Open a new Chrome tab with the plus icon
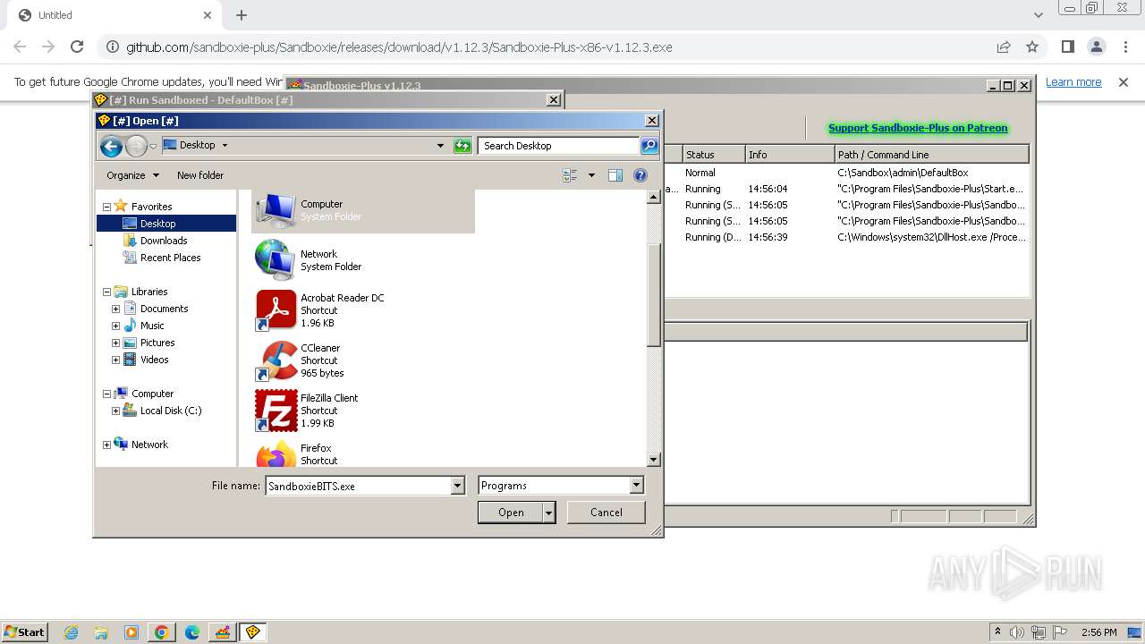This screenshot has height=644, width=1145. (x=242, y=15)
